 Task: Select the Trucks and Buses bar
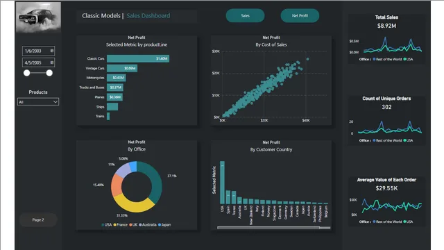pyautogui.click(x=115, y=87)
